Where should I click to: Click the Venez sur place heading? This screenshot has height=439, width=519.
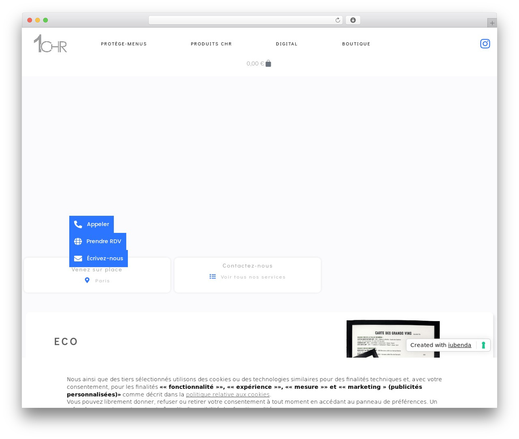point(97,269)
